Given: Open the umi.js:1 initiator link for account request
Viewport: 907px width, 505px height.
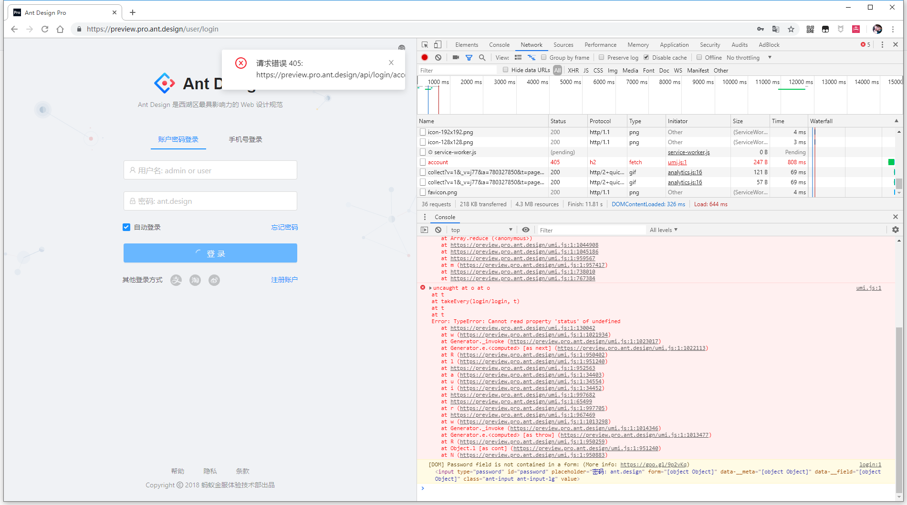Looking at the screenshot, I should coord(677,162).
